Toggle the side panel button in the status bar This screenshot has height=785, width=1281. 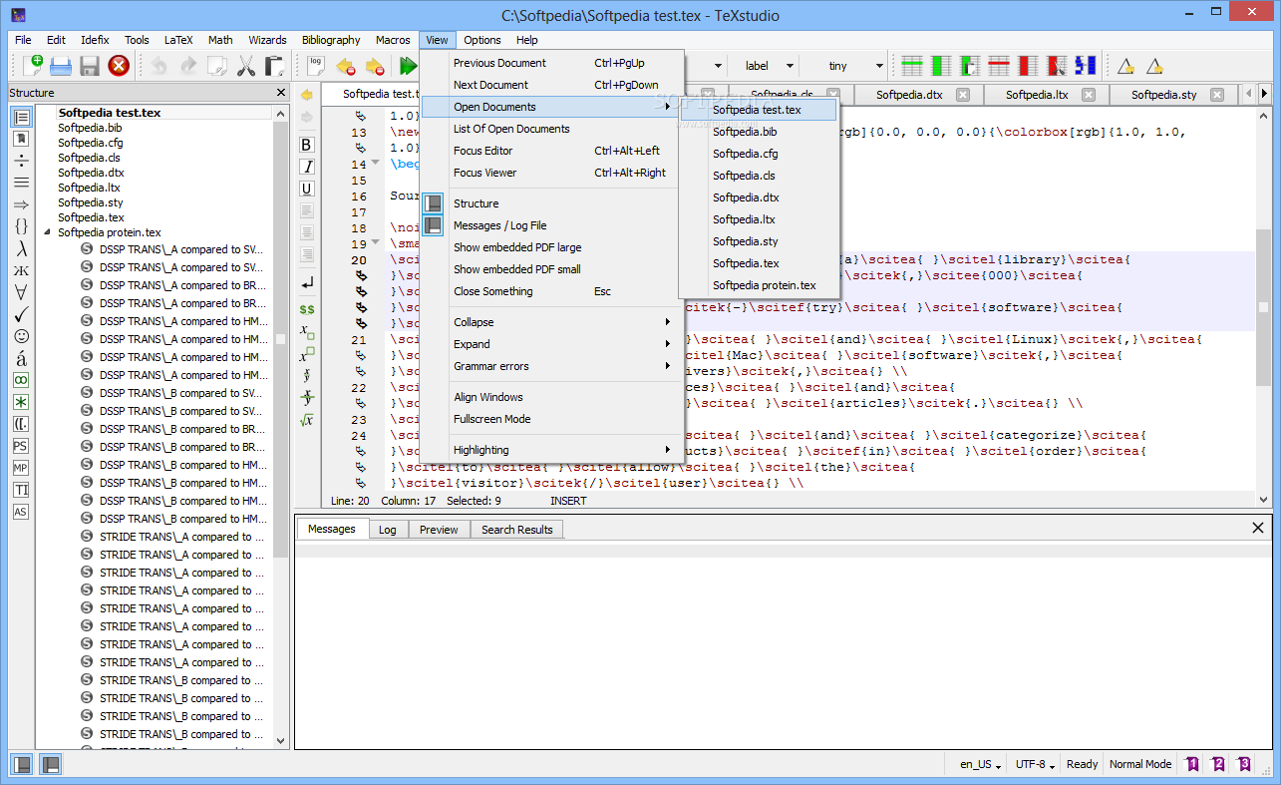(x=21, y=764)
